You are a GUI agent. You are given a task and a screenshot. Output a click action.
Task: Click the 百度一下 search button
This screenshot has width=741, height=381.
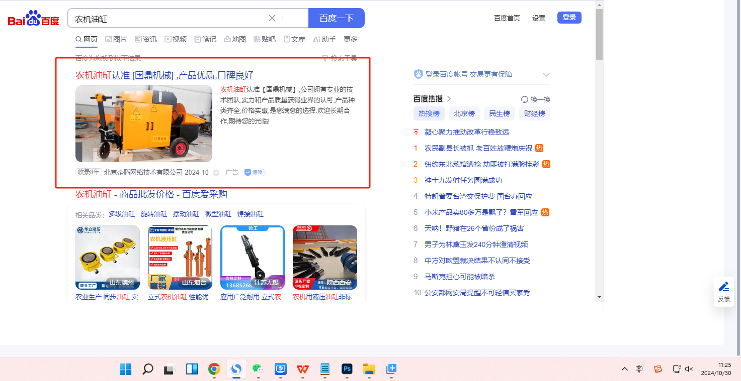pyautogui.click(x=337, y=18)
